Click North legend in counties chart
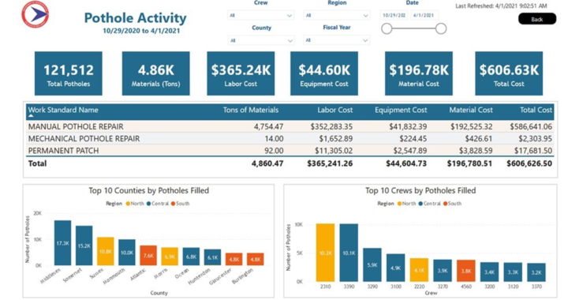This screenshot has height=300, width=568. (x=135, y=204)
